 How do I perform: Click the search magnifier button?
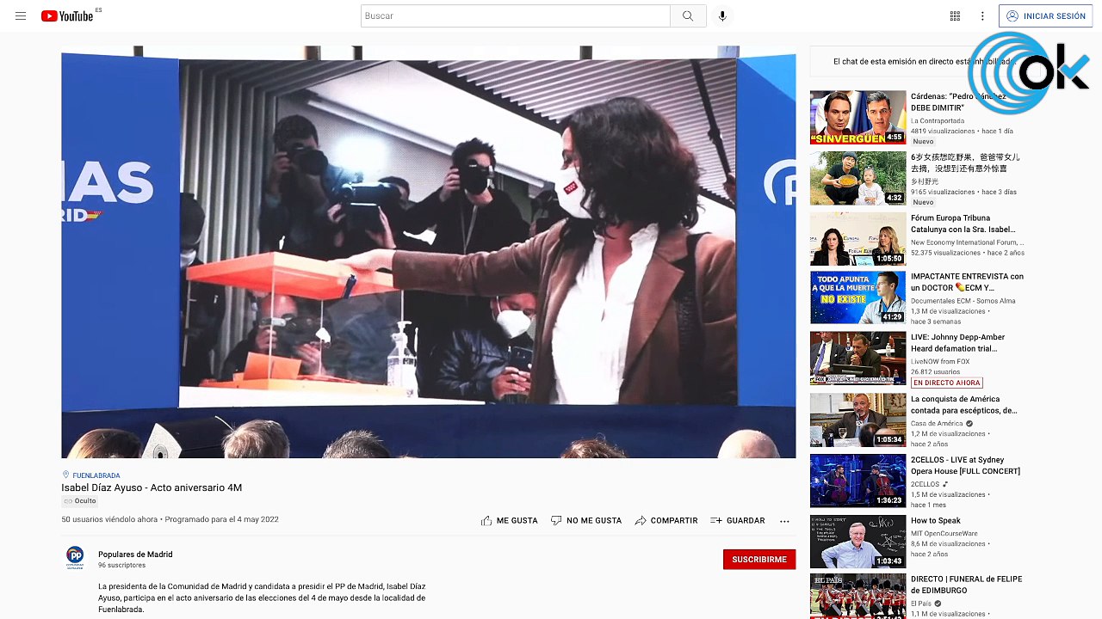(688, 16)
